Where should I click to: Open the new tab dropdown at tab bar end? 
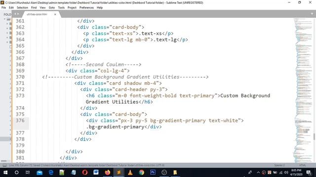[x=312, y=14]
